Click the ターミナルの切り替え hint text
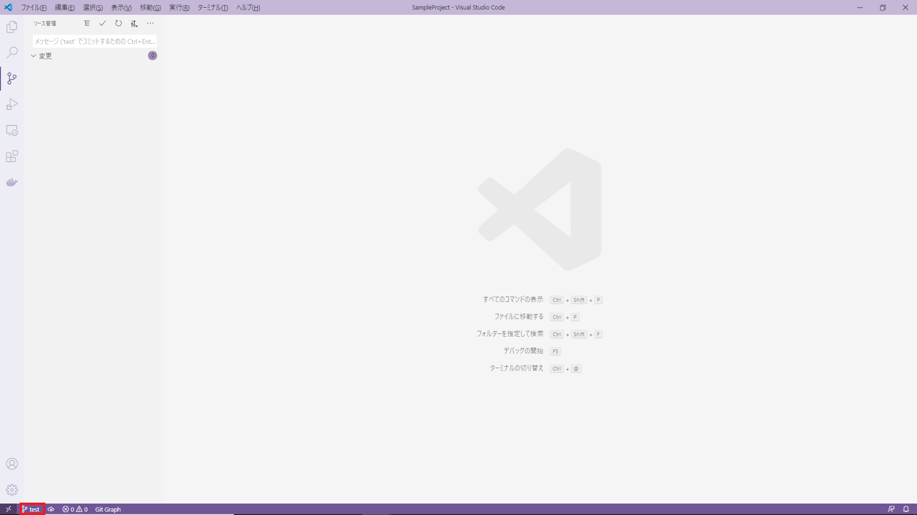Image resolution: width=917 pixels, height=515 pixels. coord(516,368)
